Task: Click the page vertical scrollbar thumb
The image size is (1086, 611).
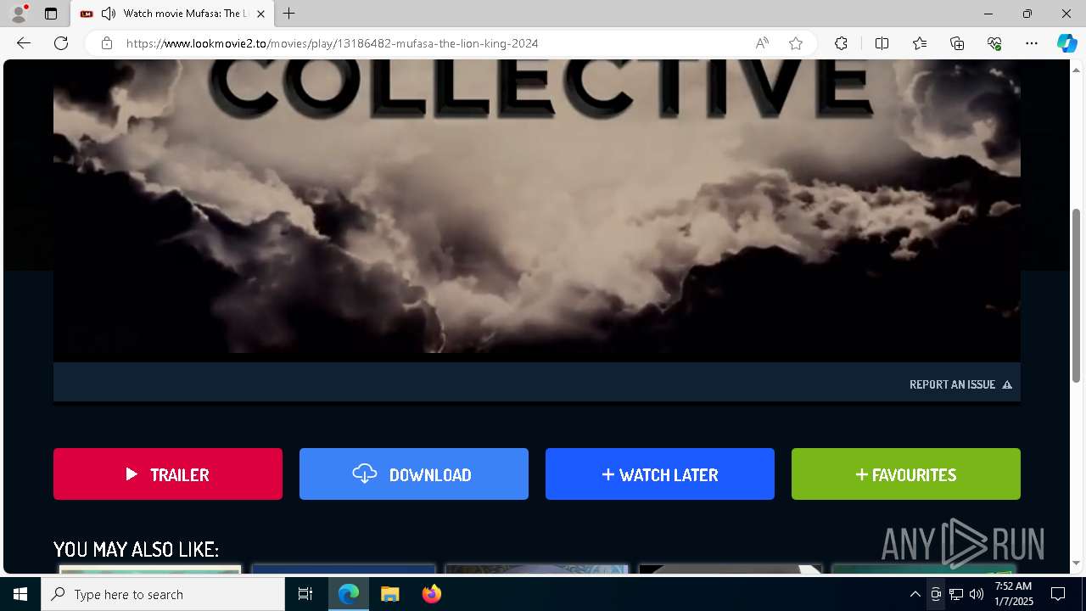Action: [x=1077, y=295]
